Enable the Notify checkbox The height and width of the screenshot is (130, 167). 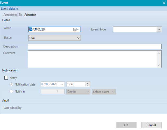coord(6,78)
